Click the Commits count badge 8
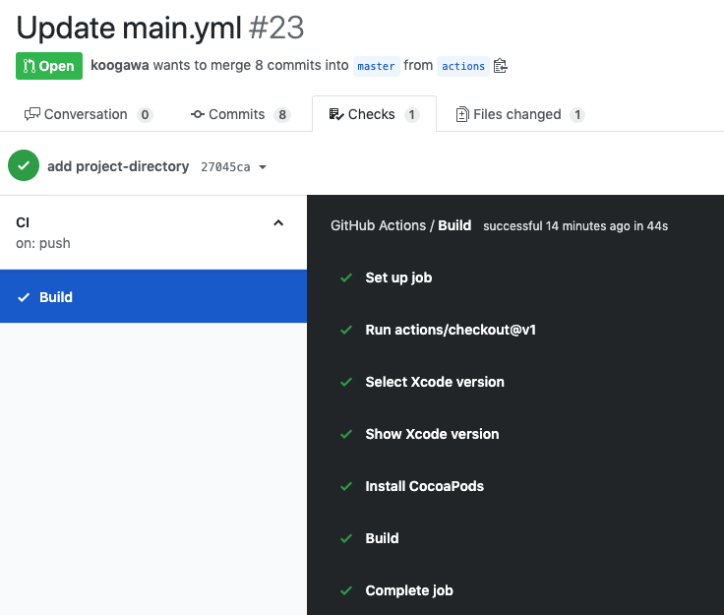This screenshot has height=615, width=724. click(282, 114)
